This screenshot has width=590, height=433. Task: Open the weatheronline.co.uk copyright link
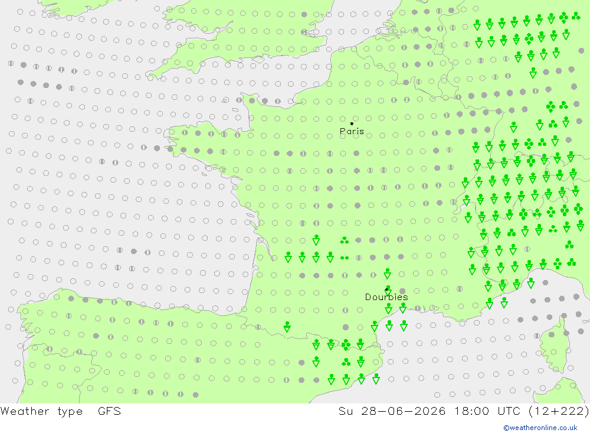click(x=540, y=428)
